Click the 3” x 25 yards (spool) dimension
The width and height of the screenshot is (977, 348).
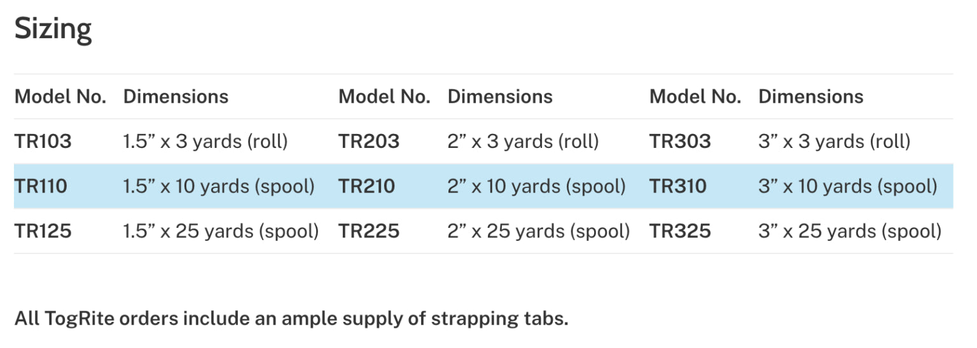point(849,231)
